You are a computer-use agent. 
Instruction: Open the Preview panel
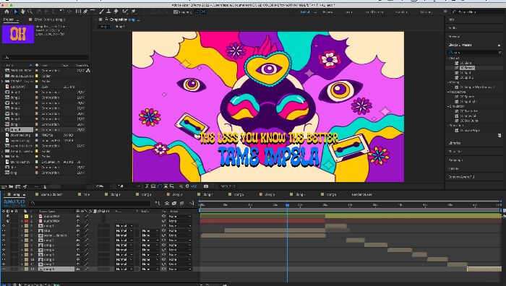[454, 36]
